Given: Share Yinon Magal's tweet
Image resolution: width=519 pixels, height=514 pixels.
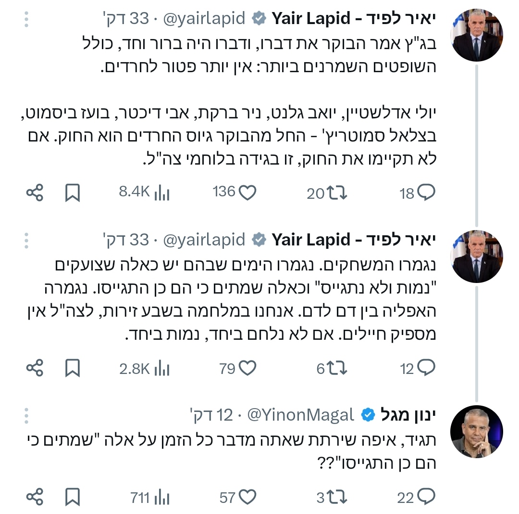Looking at the screenshot, I should [35, 497].
